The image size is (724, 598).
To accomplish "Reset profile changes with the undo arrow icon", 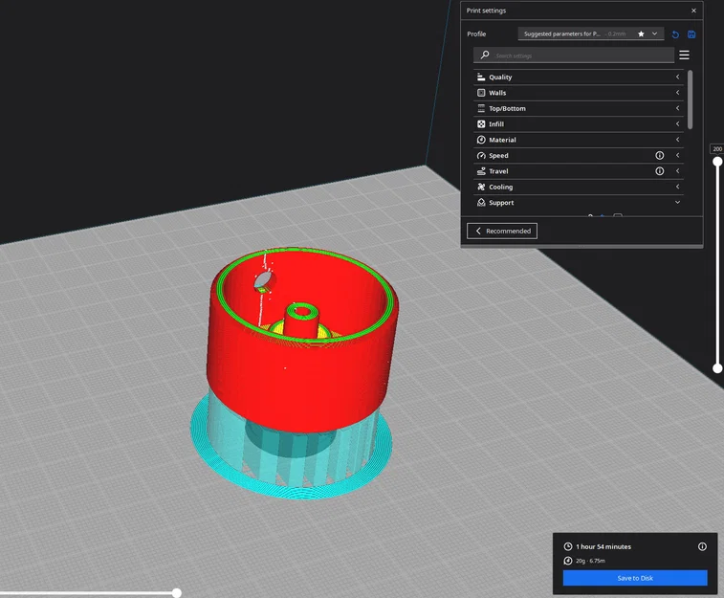I will click(675, 34).
